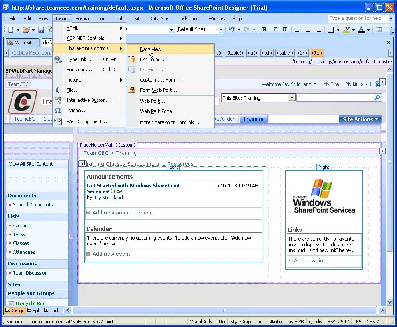This screenshot has height=327, width=397.
Task: Click the Web Component icon
Action: [x=58, y=121]
